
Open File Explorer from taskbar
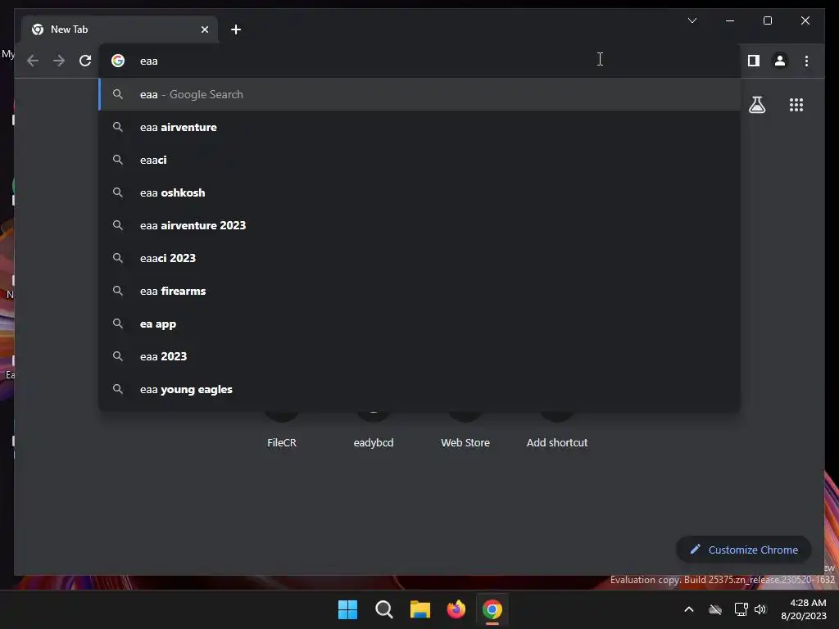[420, 609]
